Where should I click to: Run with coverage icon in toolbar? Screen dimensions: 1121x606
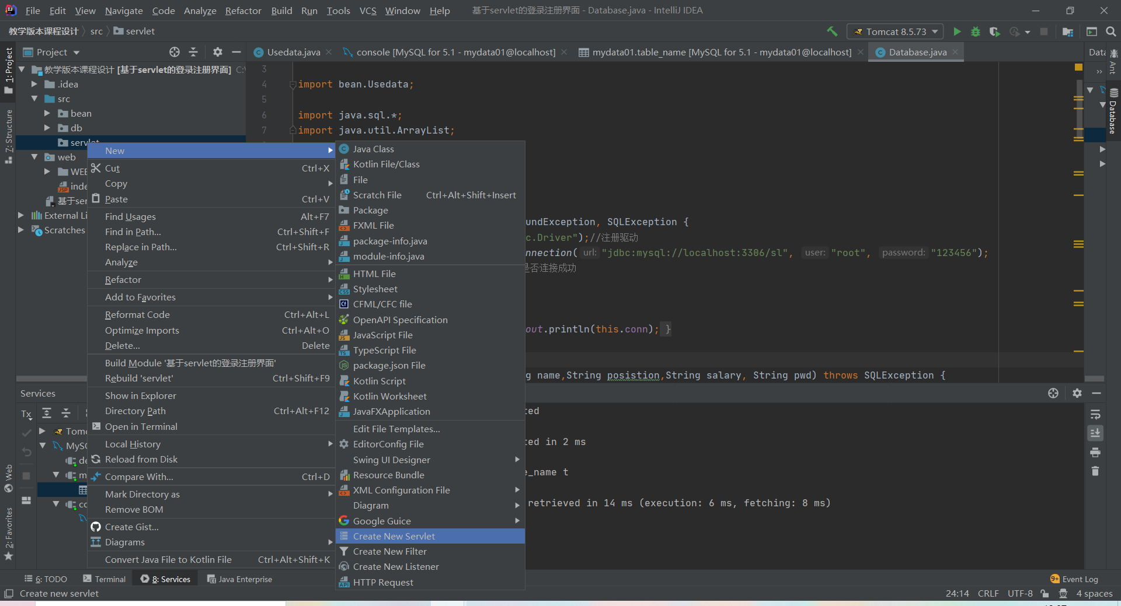point(995,31)
